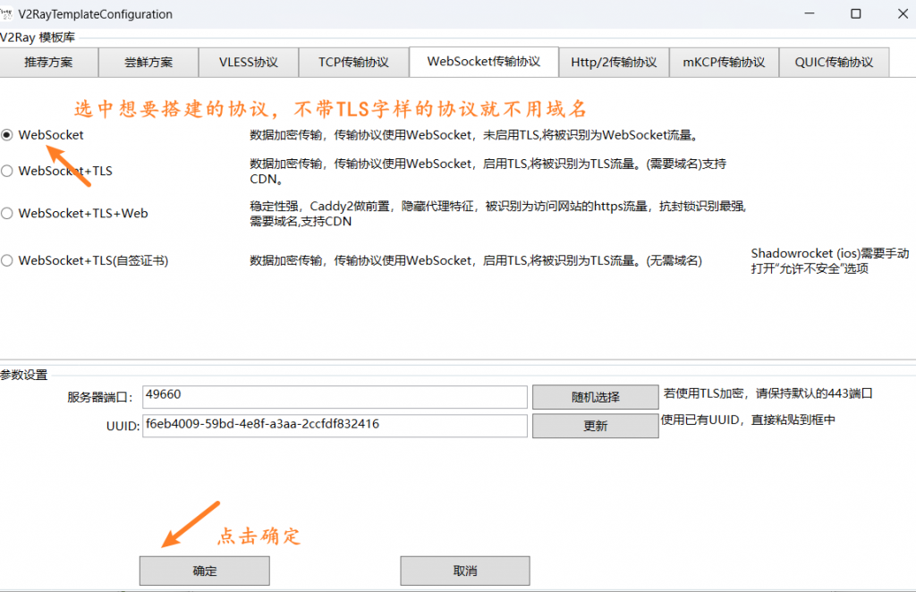This screenshot has height=592, width=916.
Task: Click the V2RayTemplateConfiguration title bar app icon
Action: coord(7,14)
